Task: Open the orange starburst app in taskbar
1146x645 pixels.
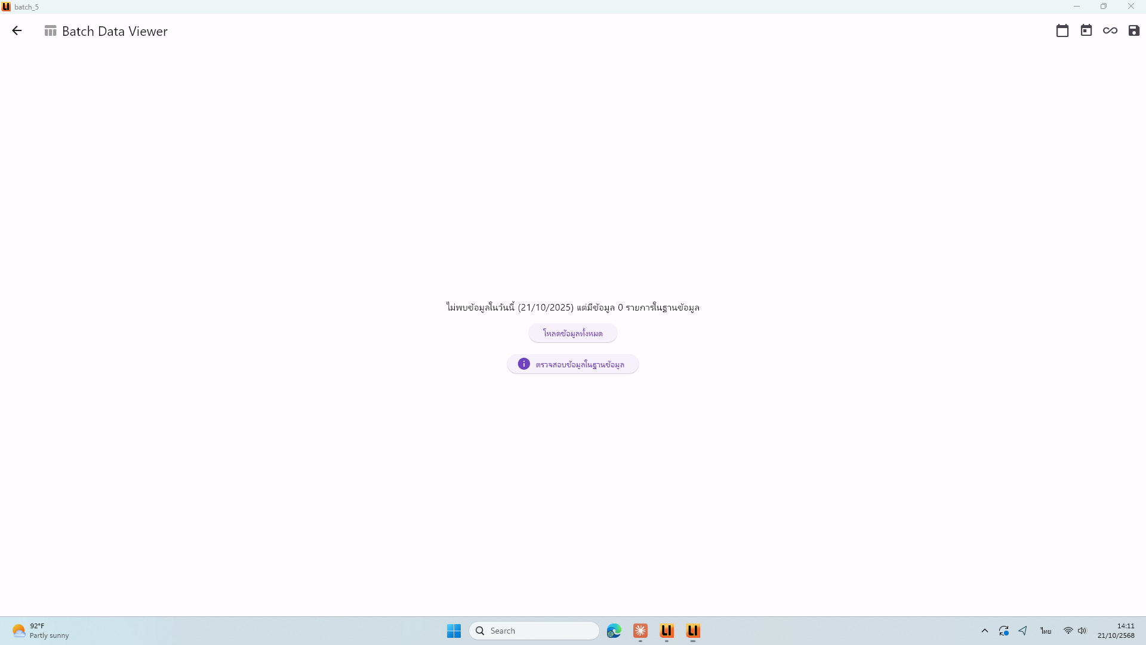Action: [x=640, y=631]
